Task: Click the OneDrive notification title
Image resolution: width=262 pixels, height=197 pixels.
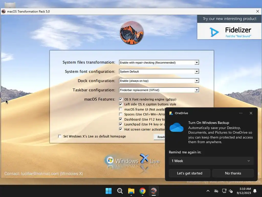Action: (181, 113)
